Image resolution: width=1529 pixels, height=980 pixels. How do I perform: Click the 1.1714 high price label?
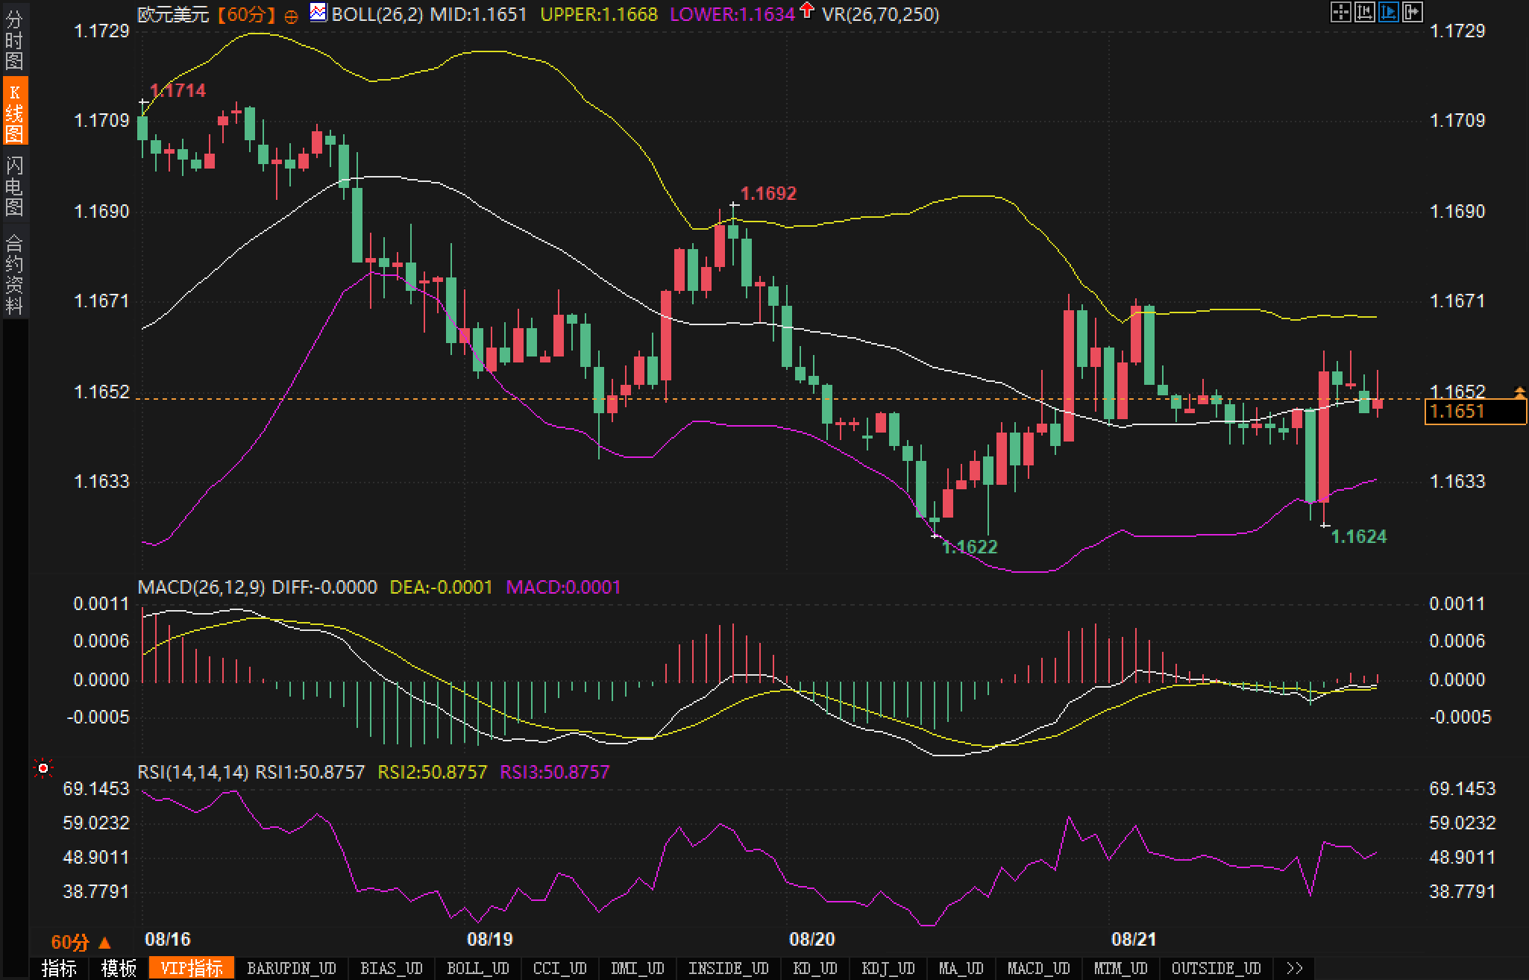pyautogui.click(x=178, y=90)
